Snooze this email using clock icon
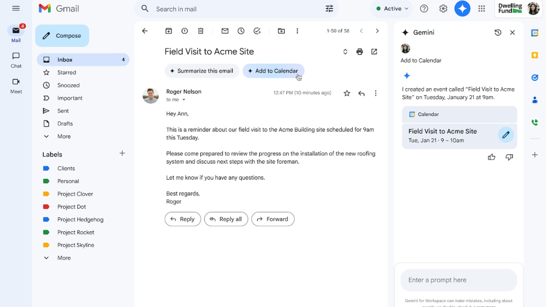Image resolution: width=546 pixels, height=307 pixels. (x=241, y=31)
